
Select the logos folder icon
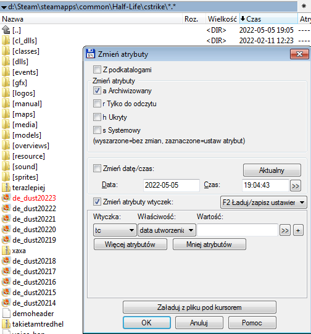click(x=6, y=93)
